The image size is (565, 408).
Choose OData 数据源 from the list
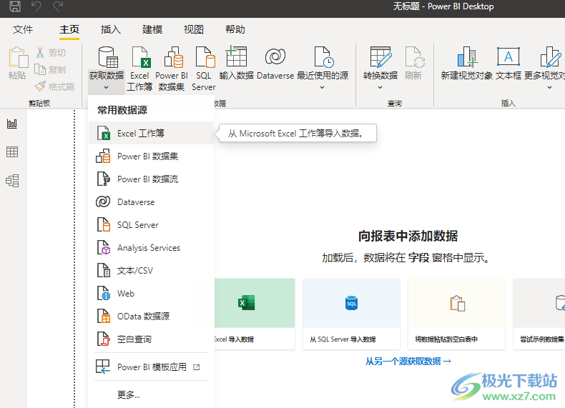[x=151, y=316]
